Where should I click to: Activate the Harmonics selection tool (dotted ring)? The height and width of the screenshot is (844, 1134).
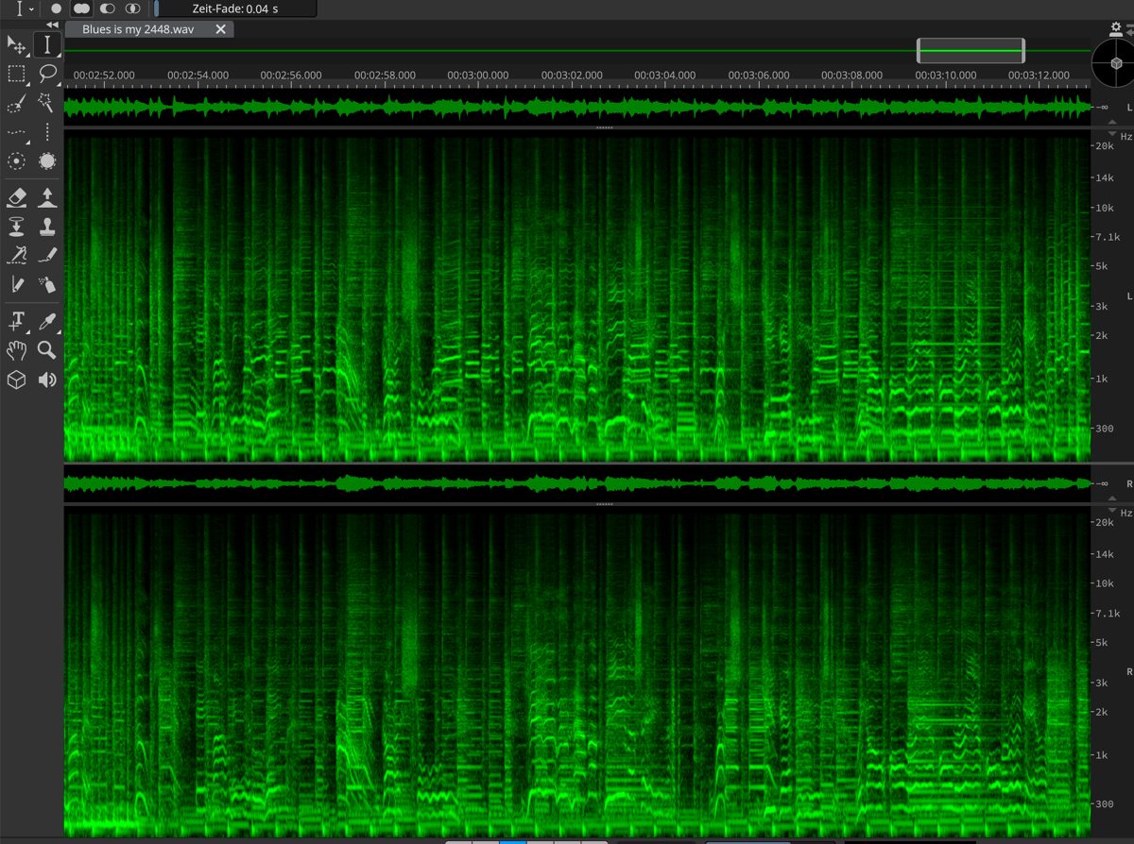pos(16,161)
